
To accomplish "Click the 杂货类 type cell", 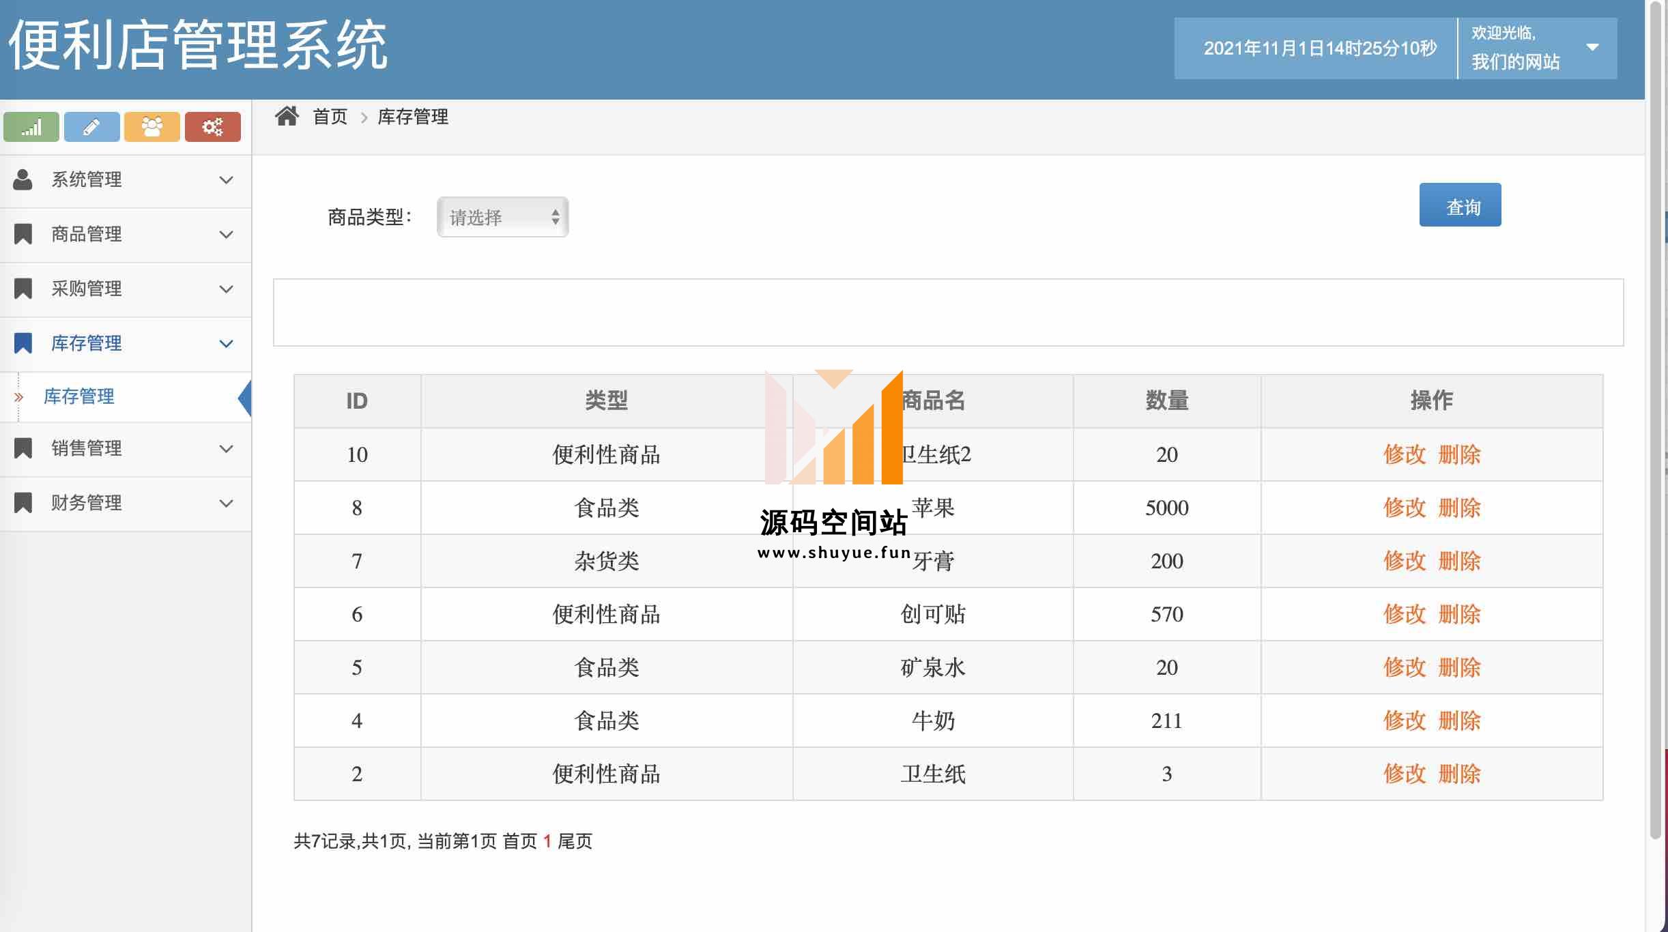I will pos(607,561).
